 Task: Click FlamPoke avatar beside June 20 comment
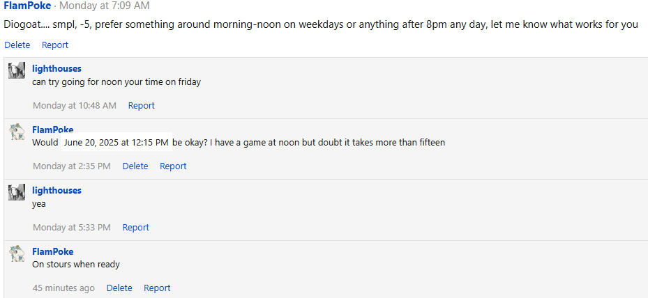coord(17,132)
